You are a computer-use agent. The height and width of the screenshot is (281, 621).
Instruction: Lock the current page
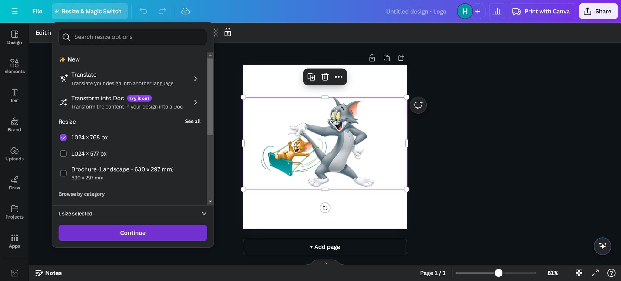click(372, 58)
